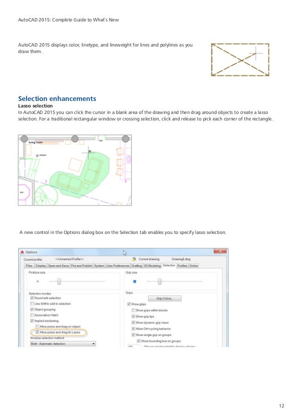Toggle Allow Ctrl+cycling behavior checkbox

(133, 329)
